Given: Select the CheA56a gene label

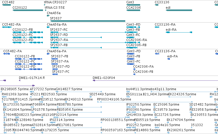Looking at the screenshot, I should tap(54, 13).
